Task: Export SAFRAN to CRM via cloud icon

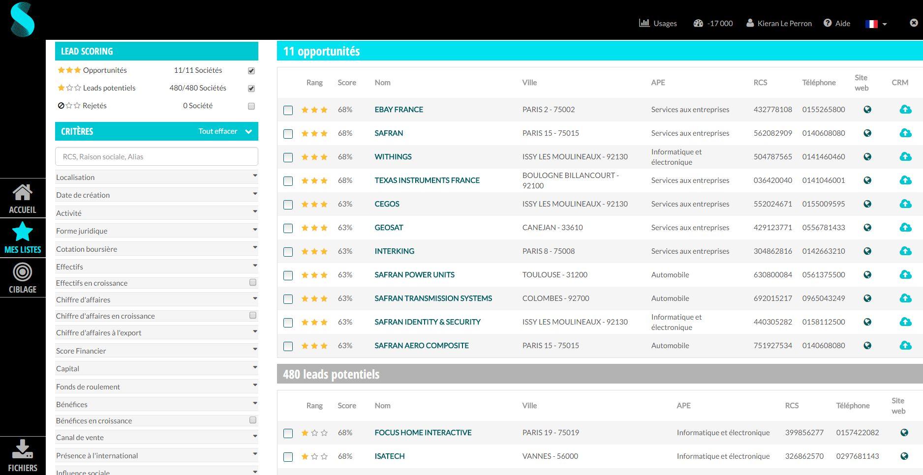Action: (x=906, y=133)
